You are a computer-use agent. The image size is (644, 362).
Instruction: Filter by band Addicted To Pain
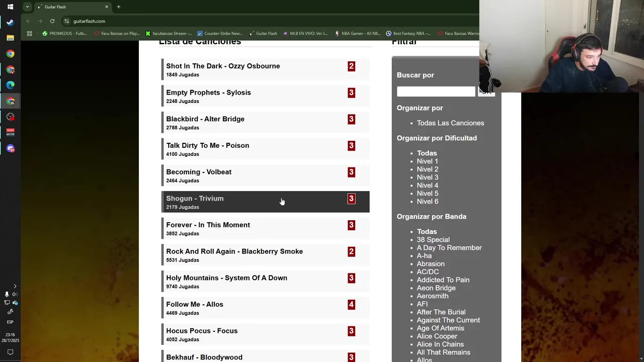click(443, 280)
